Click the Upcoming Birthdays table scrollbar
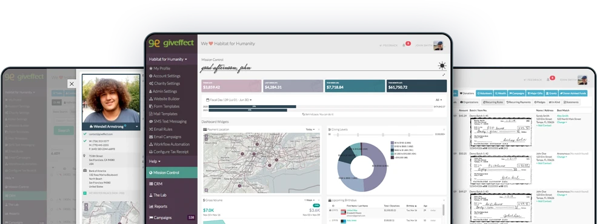597x224 pixels. click(443, 210)
